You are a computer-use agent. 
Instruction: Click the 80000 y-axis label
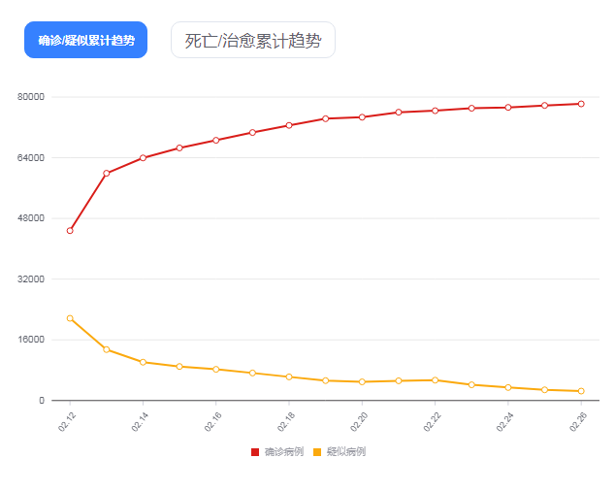[x=31, y=97]
